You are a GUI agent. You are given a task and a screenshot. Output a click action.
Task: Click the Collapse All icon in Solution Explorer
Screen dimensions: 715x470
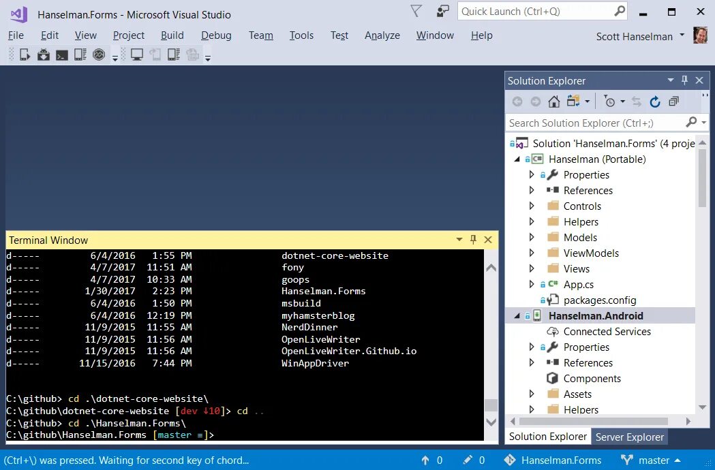[673, 101]
